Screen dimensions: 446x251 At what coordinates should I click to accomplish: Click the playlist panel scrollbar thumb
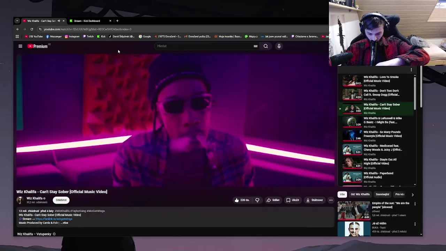(415, 93)
